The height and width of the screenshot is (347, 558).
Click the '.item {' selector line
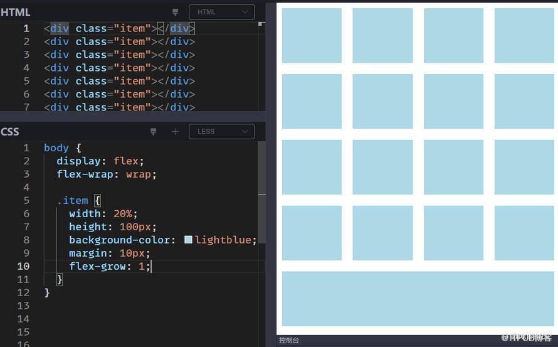pyautogui.click(x=79, y=201)
